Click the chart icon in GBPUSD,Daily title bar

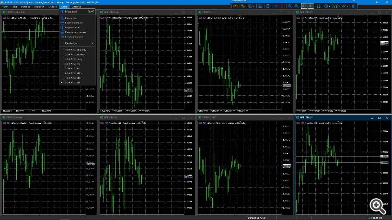point(101,12)
